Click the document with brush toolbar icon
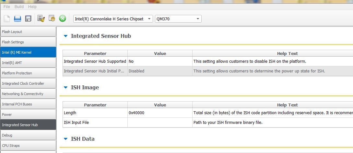The width and height of the screenshot is (353, 153). tap(41, 19)
